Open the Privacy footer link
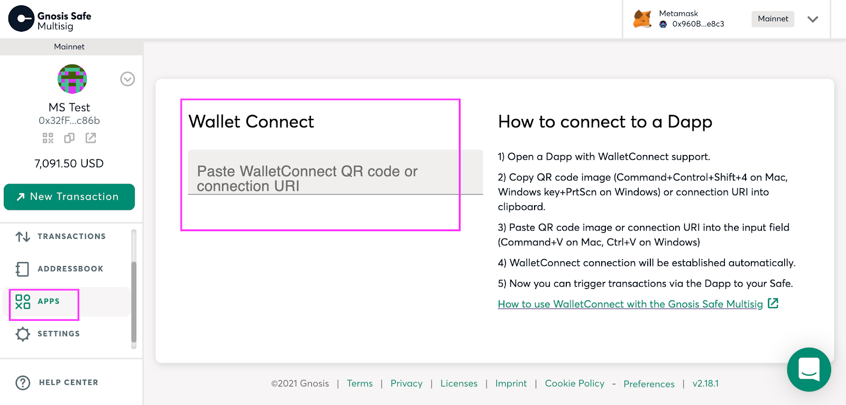846x405 pixels. click(x=407, y=383)
